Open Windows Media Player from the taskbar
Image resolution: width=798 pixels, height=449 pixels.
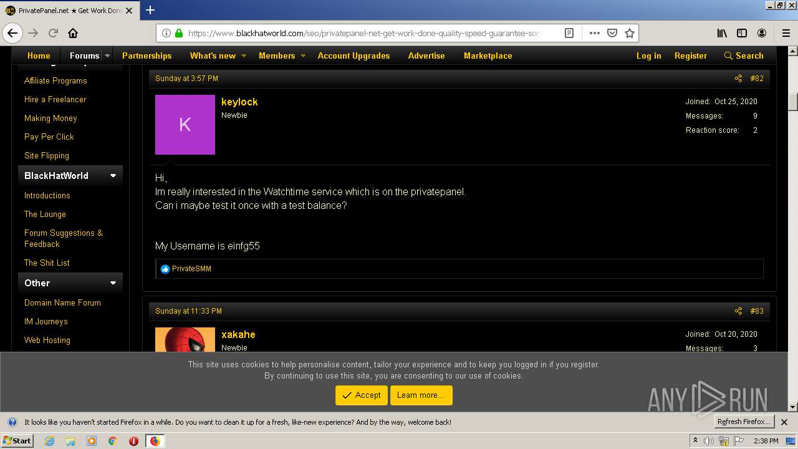point(92,441)
